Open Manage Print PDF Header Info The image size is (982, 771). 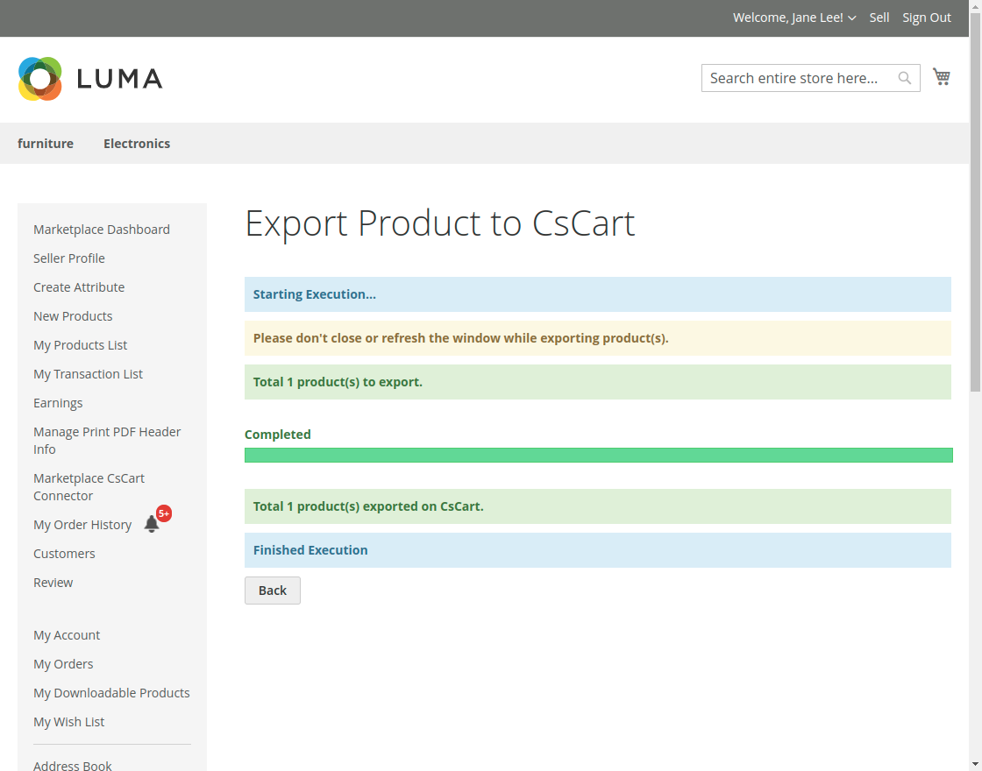107,441
